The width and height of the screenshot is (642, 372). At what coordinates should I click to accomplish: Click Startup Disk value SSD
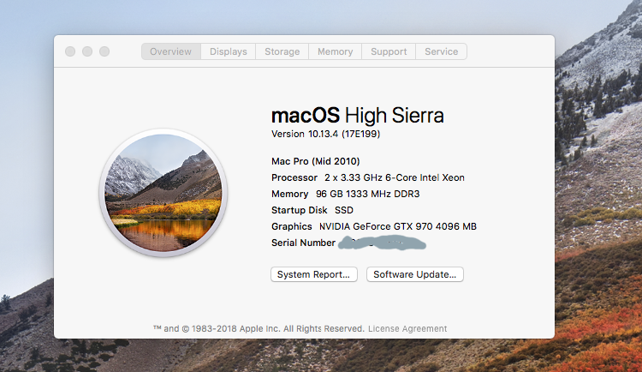[344, 210]
